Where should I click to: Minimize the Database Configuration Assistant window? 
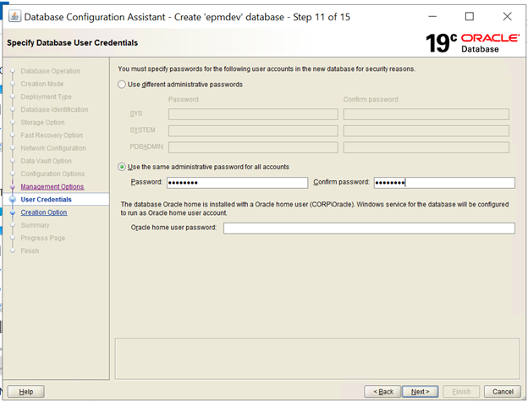(x=432, y=16)
